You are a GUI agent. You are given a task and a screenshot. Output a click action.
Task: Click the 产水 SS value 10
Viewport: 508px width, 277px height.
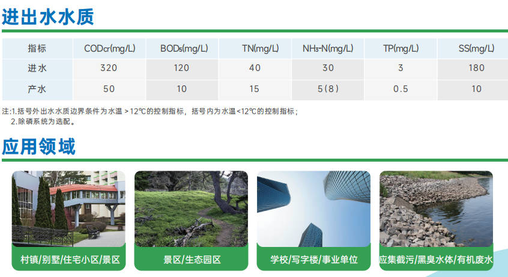[x=476, y=89]
